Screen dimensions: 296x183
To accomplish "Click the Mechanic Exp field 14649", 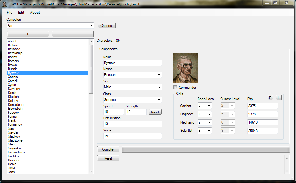I will tap(263, 122).
